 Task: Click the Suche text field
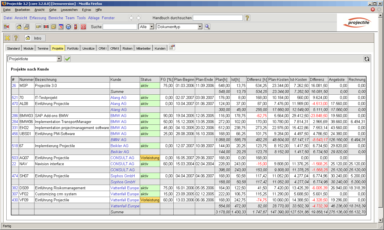pos(120,27)
